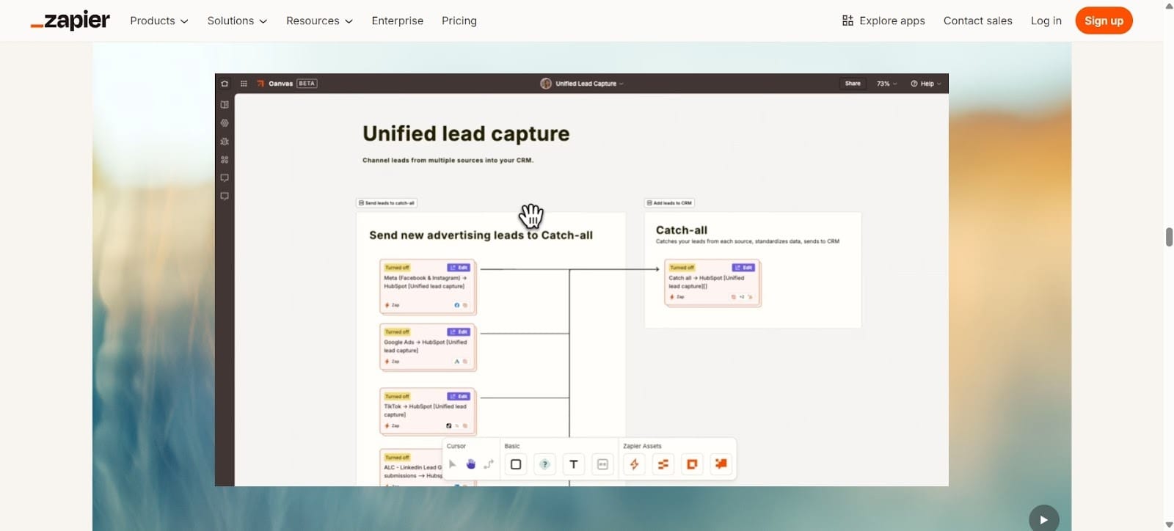
Task: Click the four-shapes components icon in sidebar
Action: pos(225,160)
